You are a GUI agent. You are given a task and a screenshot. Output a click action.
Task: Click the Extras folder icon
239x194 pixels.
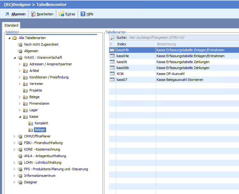(x=61, y=14)
